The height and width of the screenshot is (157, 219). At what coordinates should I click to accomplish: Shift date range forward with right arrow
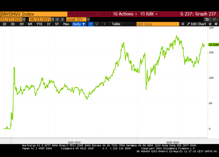[x=62, y=19]
